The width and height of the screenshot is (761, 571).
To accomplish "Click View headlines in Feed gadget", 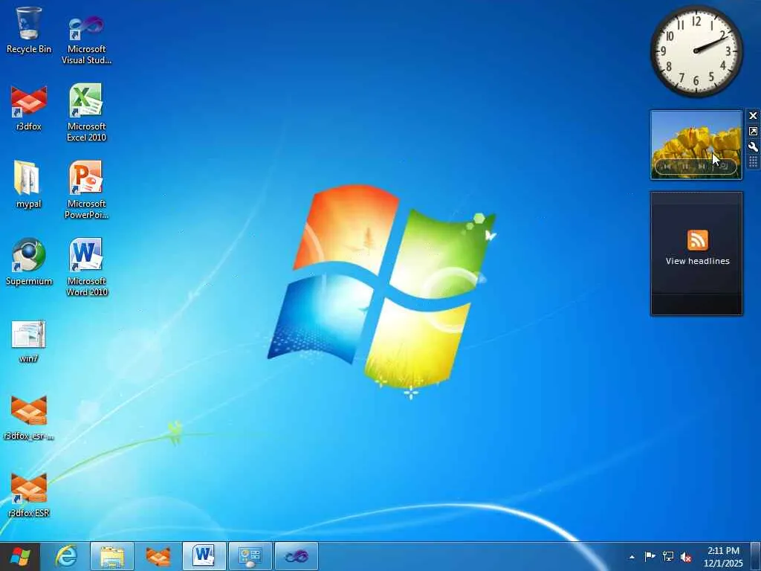I will [697, 261].
